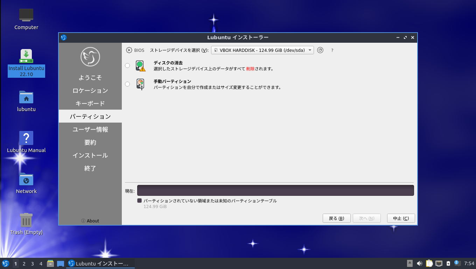Click the 中止 (C) cancel button
This screenshot has height=269, width=476.
pyautogui.click(x=401, y=218)
